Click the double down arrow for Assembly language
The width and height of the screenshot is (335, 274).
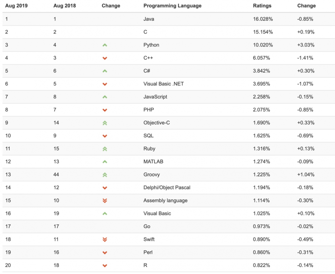(x=105, y=201)
